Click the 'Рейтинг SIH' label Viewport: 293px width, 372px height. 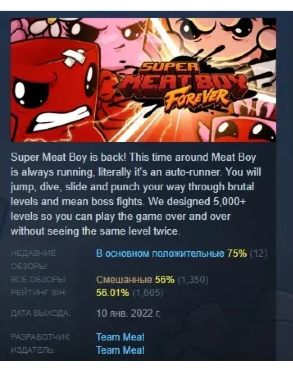(x=39, y=293)
